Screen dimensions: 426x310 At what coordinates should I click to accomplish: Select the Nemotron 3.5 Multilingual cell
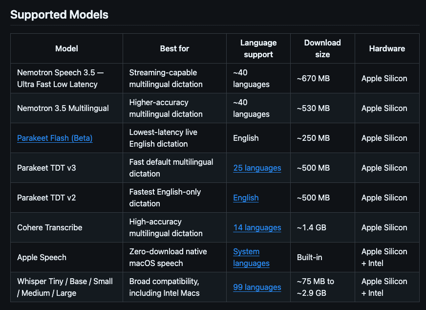pos(66,108)
